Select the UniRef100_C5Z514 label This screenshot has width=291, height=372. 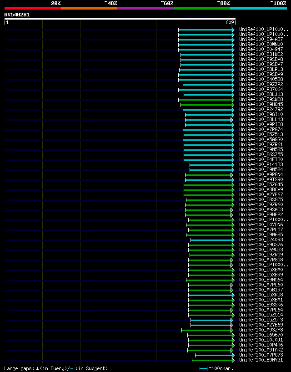tap(261, 315)
